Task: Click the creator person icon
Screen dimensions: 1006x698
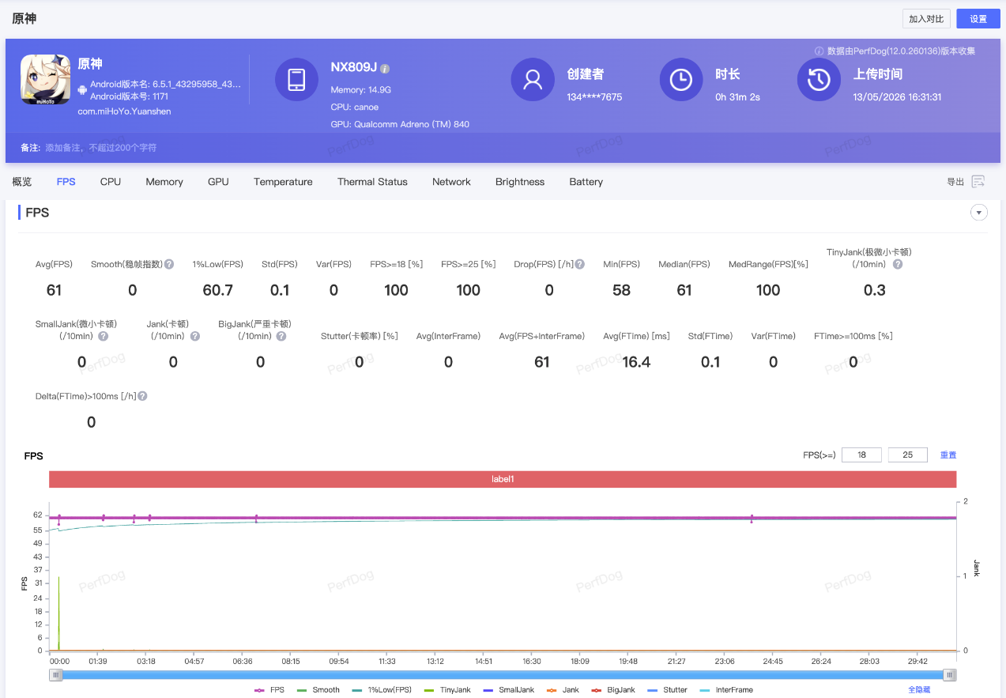Action: 533,79
